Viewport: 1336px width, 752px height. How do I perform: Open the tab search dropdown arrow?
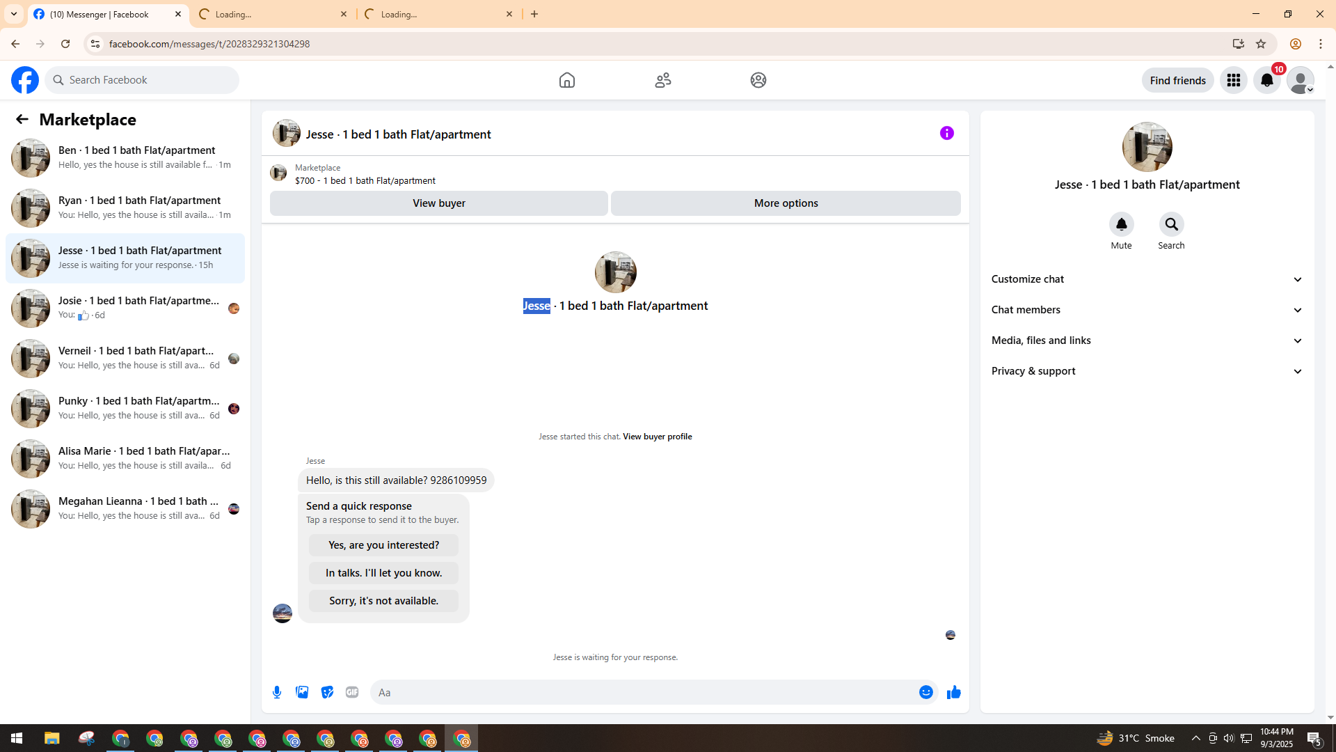[14, 14]
